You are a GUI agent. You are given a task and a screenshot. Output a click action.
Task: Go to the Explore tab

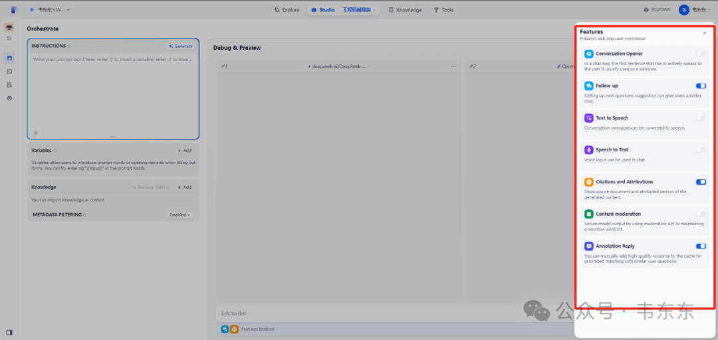pyautogui.click(x=287, y=9)
